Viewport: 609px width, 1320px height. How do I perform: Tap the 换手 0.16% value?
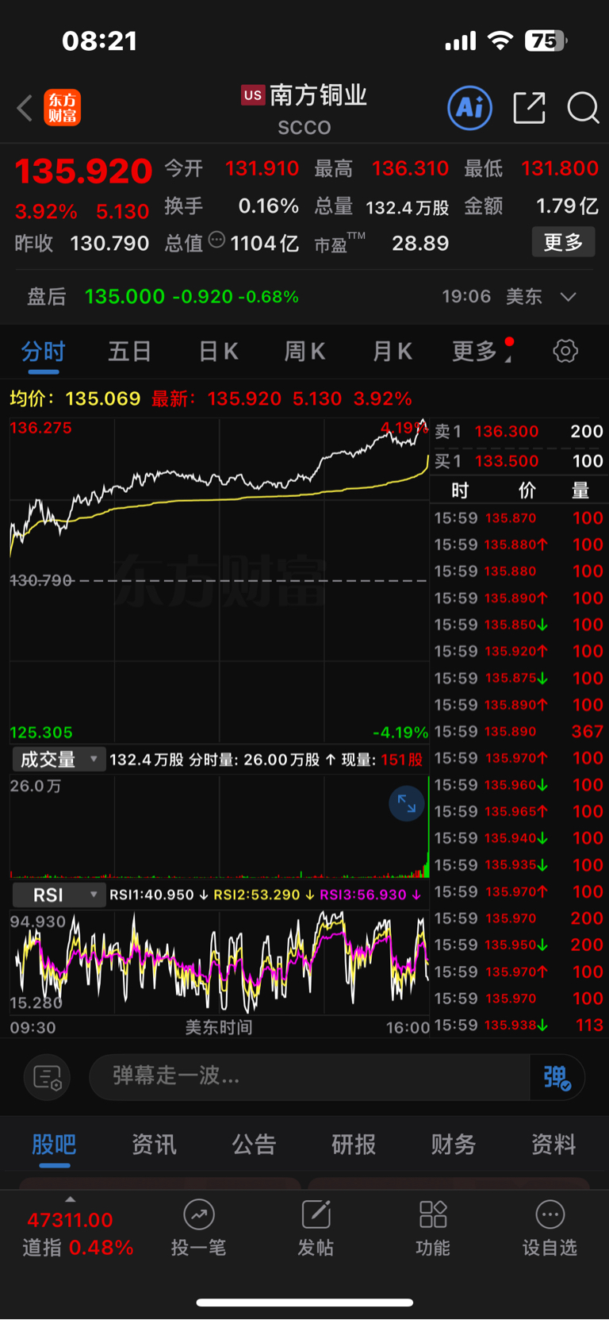[269, 206]
